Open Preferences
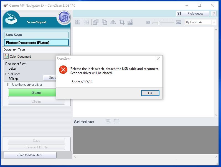221x167 pixels. point(192,14)
